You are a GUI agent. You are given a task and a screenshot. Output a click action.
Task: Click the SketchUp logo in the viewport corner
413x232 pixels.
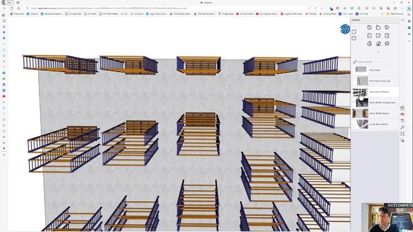tap(345, 29)
